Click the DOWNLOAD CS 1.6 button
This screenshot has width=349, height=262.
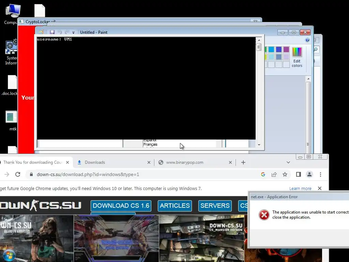pos(121,206)
